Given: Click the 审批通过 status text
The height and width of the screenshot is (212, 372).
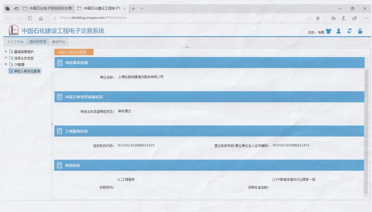Looking at the screenshot, I should (125, 111).
